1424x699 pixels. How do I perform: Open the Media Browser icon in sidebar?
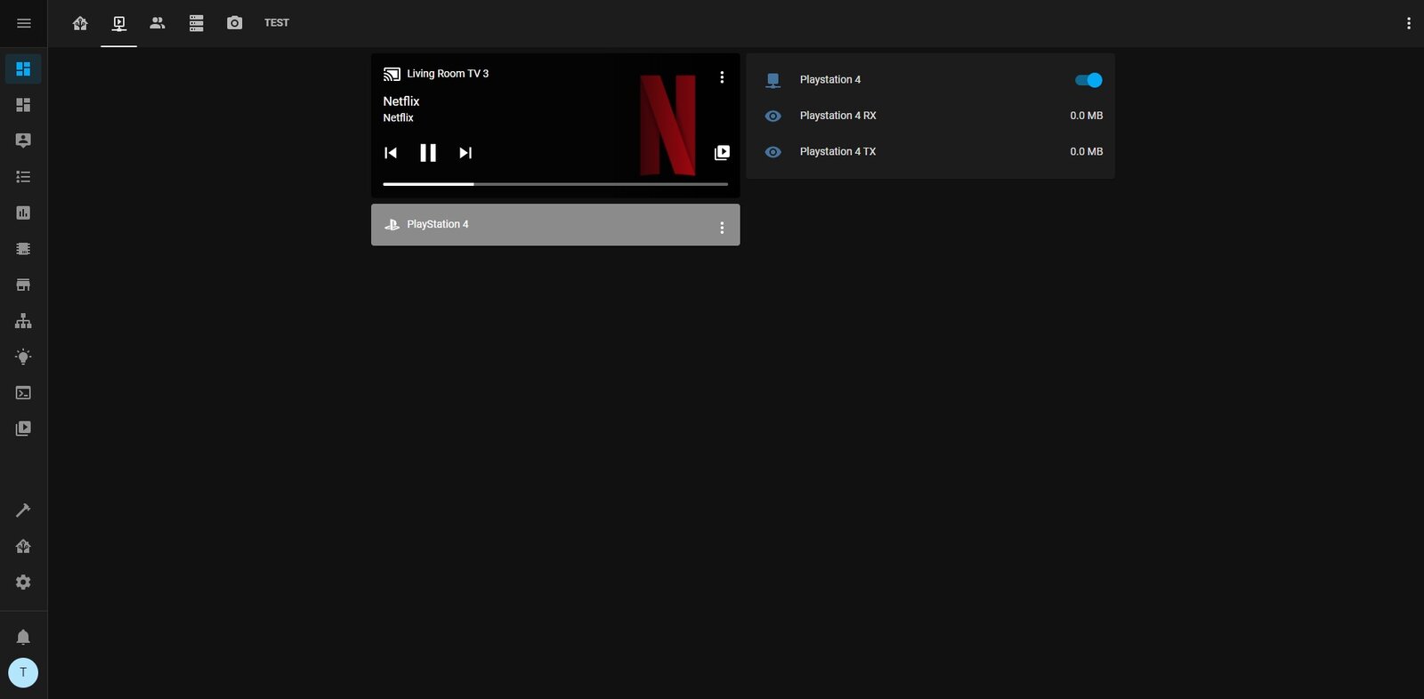(23, 429)
